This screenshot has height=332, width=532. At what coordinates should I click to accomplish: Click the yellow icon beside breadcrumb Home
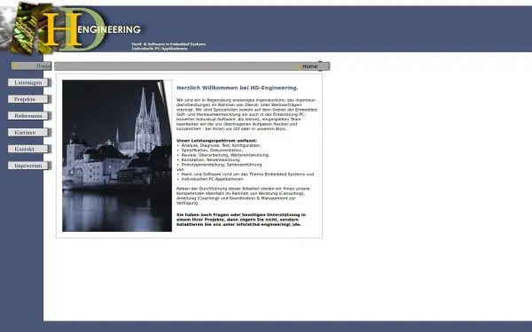pyautogui.click(x=299, y=66)
